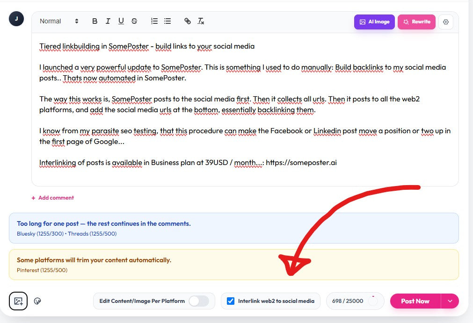The image size is (473, 323).
Task: Click the Rewrite button
Action: point(416,22)
